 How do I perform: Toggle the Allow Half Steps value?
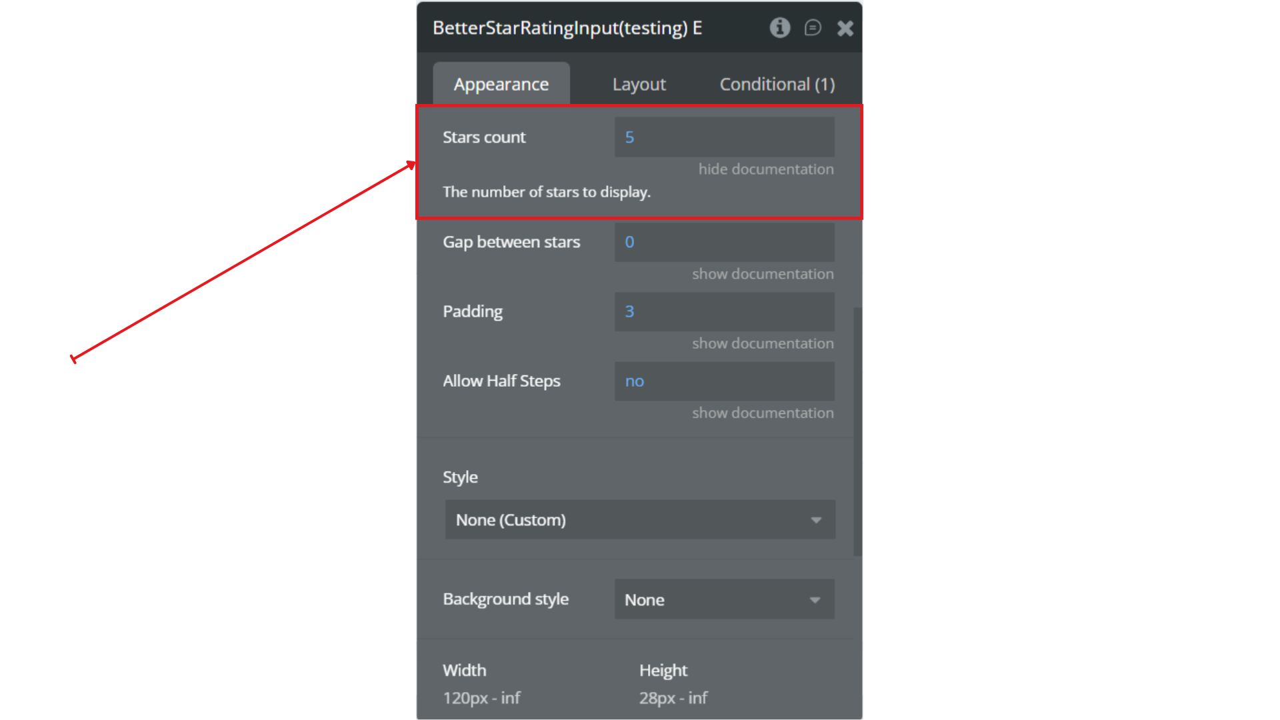724,381
